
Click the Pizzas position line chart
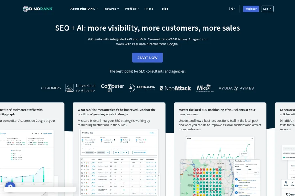pos(220,148)
